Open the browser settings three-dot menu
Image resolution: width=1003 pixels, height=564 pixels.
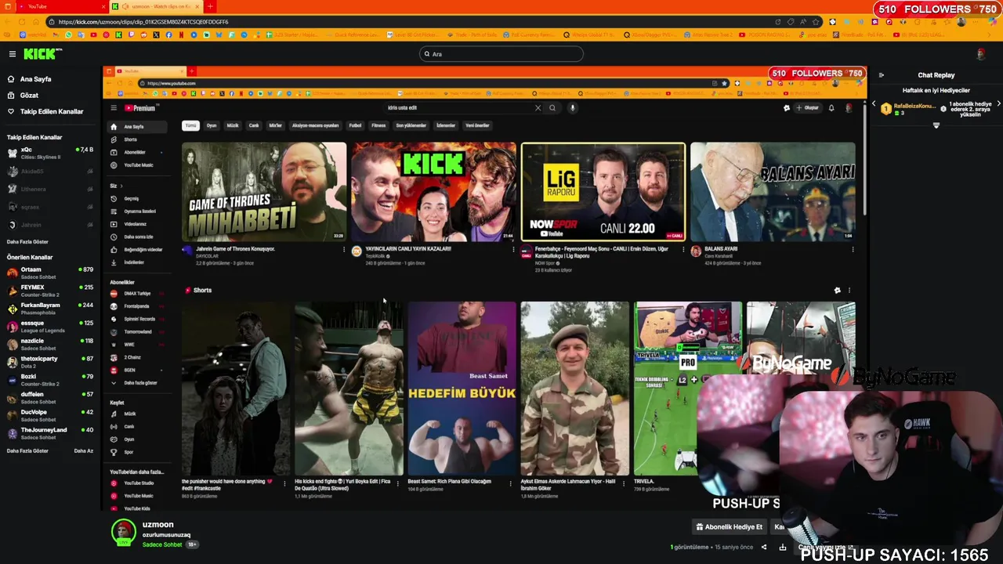pyautogui.click(x=976, y=22)
